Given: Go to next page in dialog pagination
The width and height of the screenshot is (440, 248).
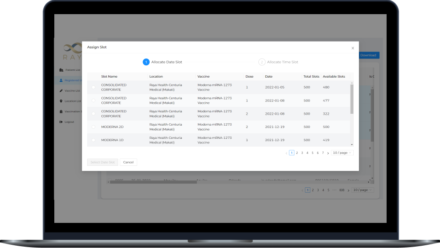Looking at the screenshot, I should (x=328, y=153).
